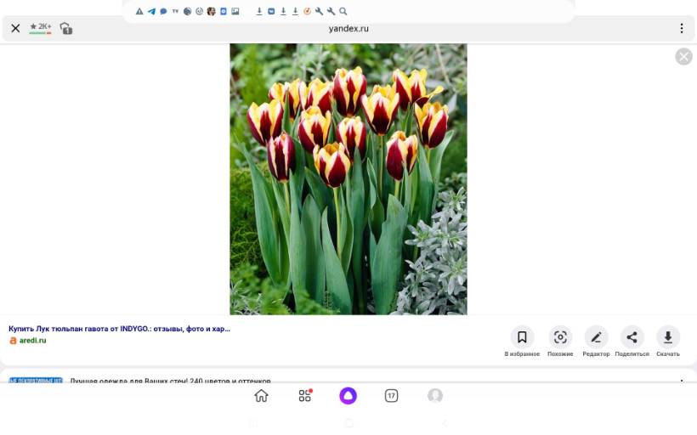Viewport: 697px width, 435px height.
Task: Open the services grid icon
Action: (304, 396)
